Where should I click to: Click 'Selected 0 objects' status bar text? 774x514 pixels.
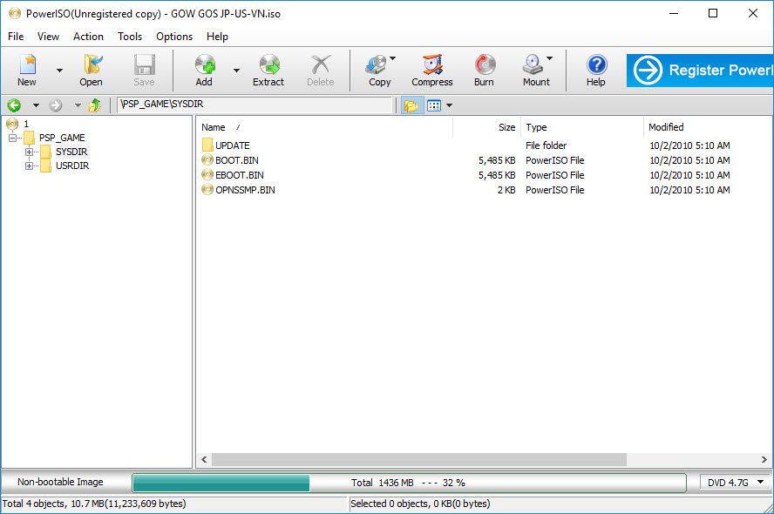420,504
